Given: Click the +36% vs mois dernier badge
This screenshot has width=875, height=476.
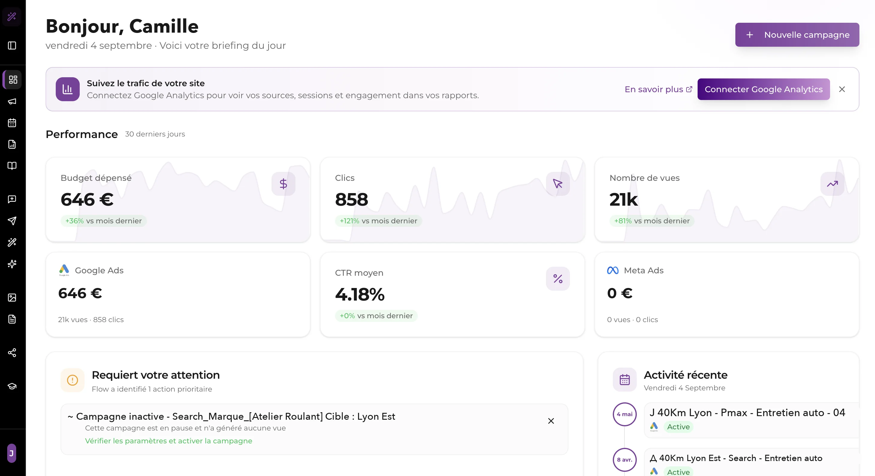Looking at the screenshot, I should tap(103, 221).
